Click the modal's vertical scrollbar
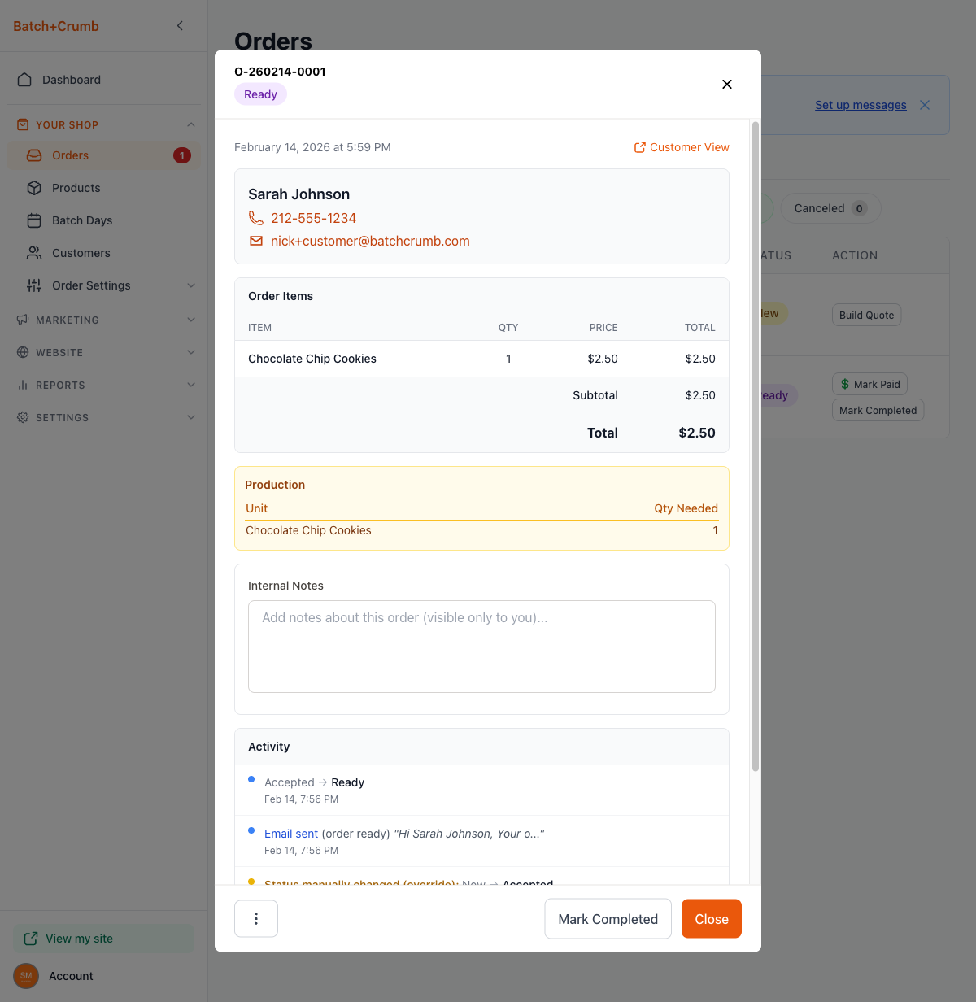976x1002 pixels. [x=756, y=446]
